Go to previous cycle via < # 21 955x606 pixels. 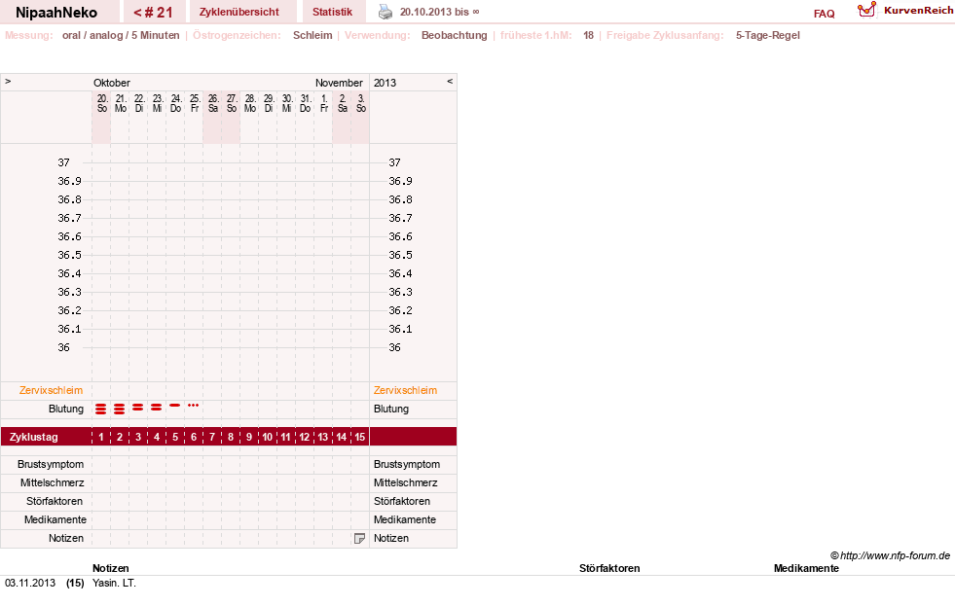click(x=154, y=13)
